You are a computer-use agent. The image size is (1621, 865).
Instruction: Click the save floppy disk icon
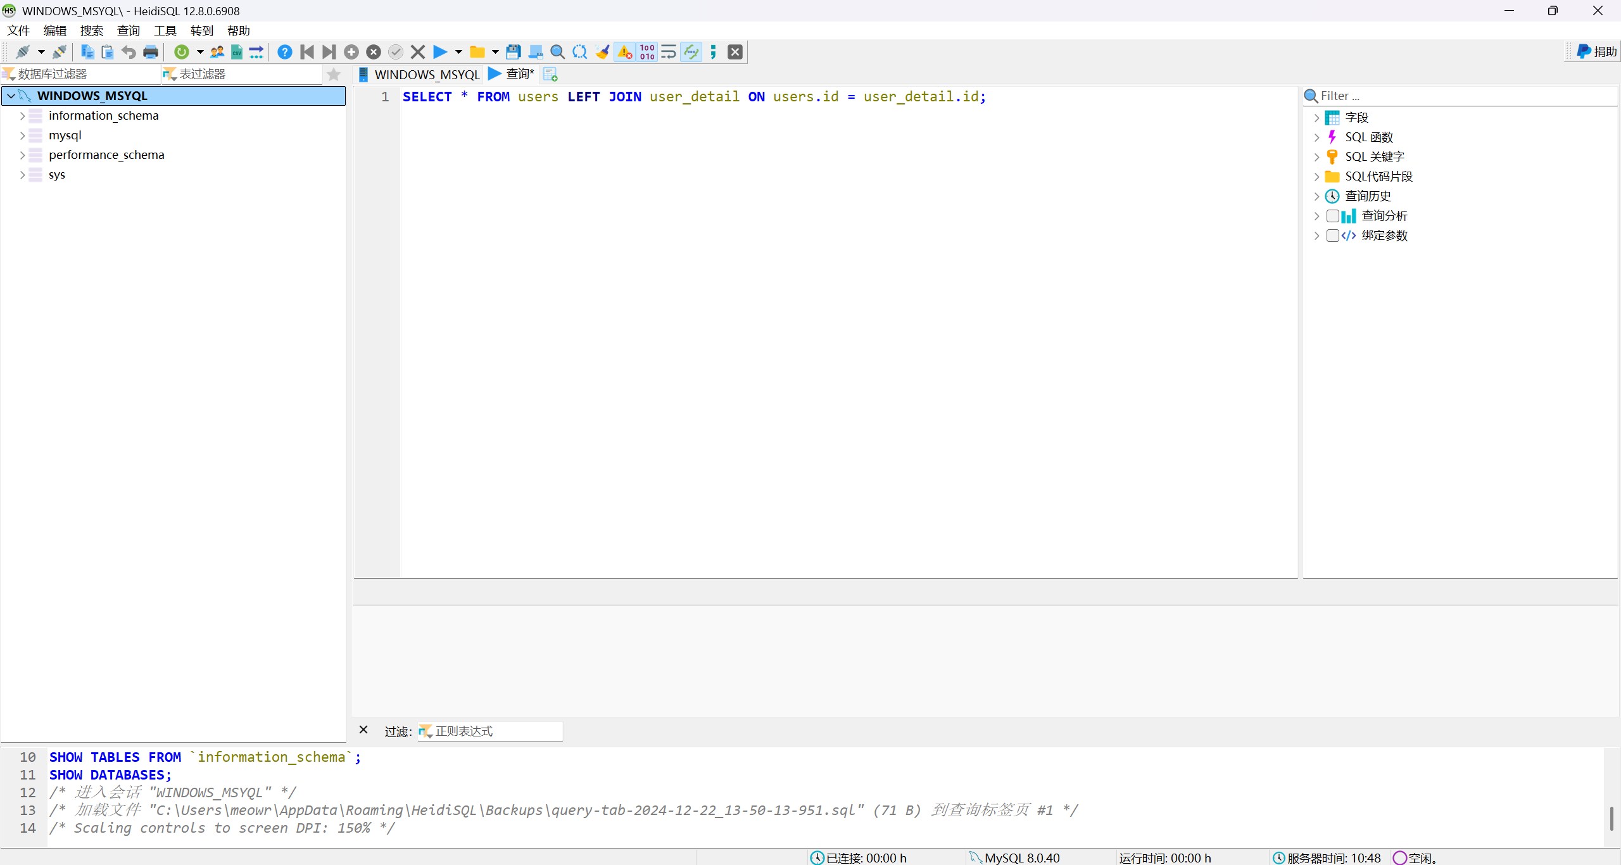pos(514,52)
